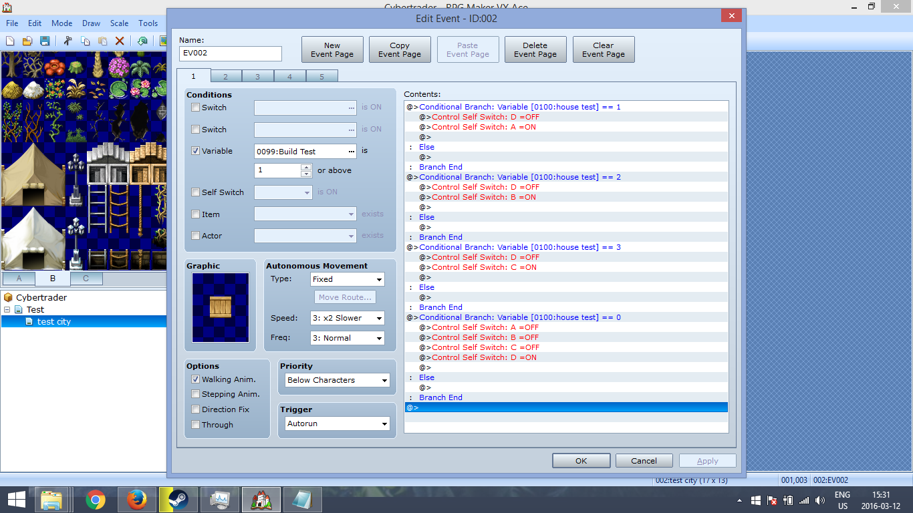The image size is (913, 513).
Task: Click the green Undo arrow icon
Action: point(142,41)
